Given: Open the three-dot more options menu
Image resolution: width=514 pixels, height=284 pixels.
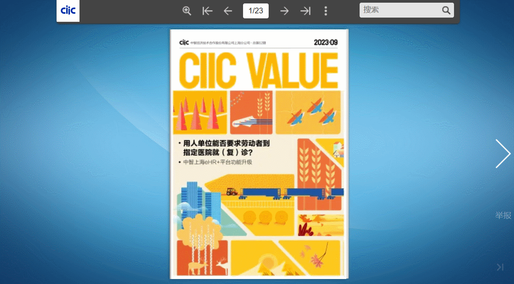Looking at the screenshot, I should click(x=326, y=11).
